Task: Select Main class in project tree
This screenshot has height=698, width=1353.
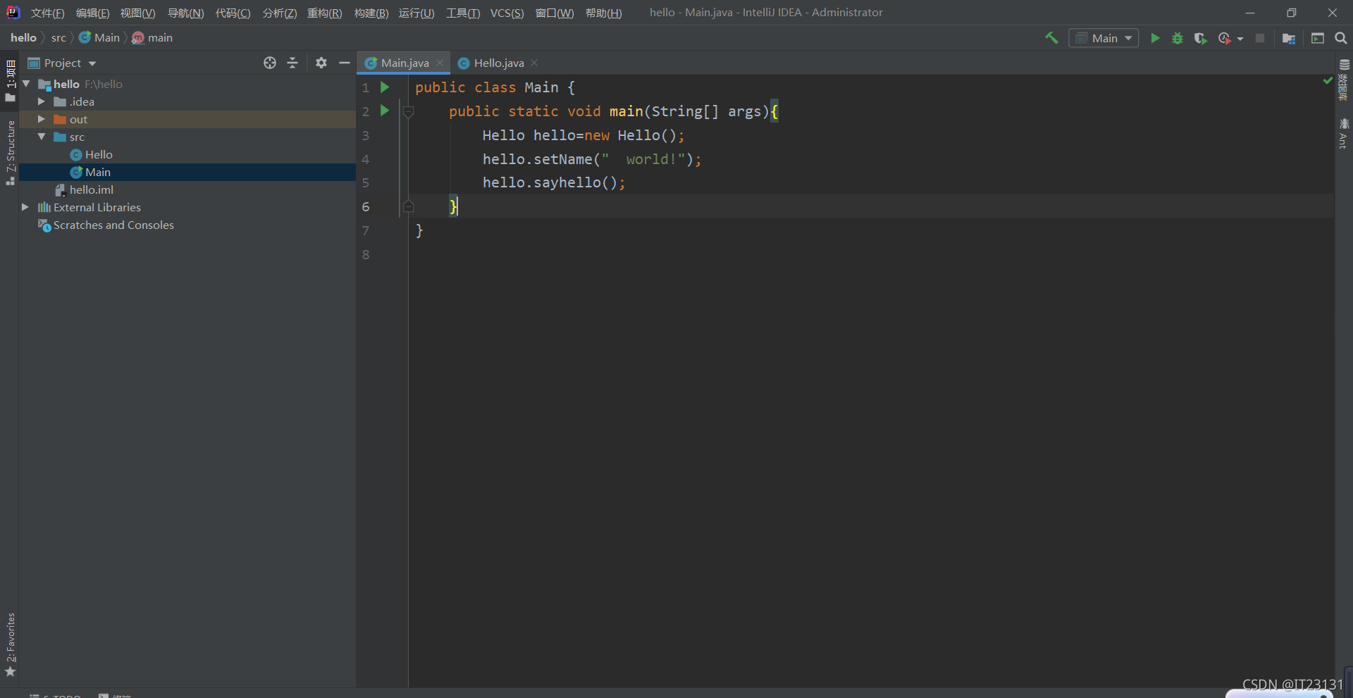Action: click(x=90, y=172)
